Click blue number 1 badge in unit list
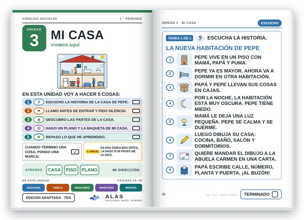Screen dimensions: 304x220 (x=28, y=102)
